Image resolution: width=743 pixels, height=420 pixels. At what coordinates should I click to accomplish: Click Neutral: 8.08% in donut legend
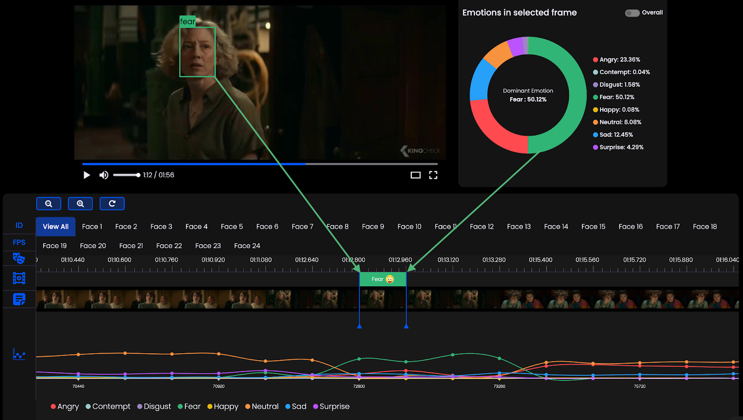(617, 122)
